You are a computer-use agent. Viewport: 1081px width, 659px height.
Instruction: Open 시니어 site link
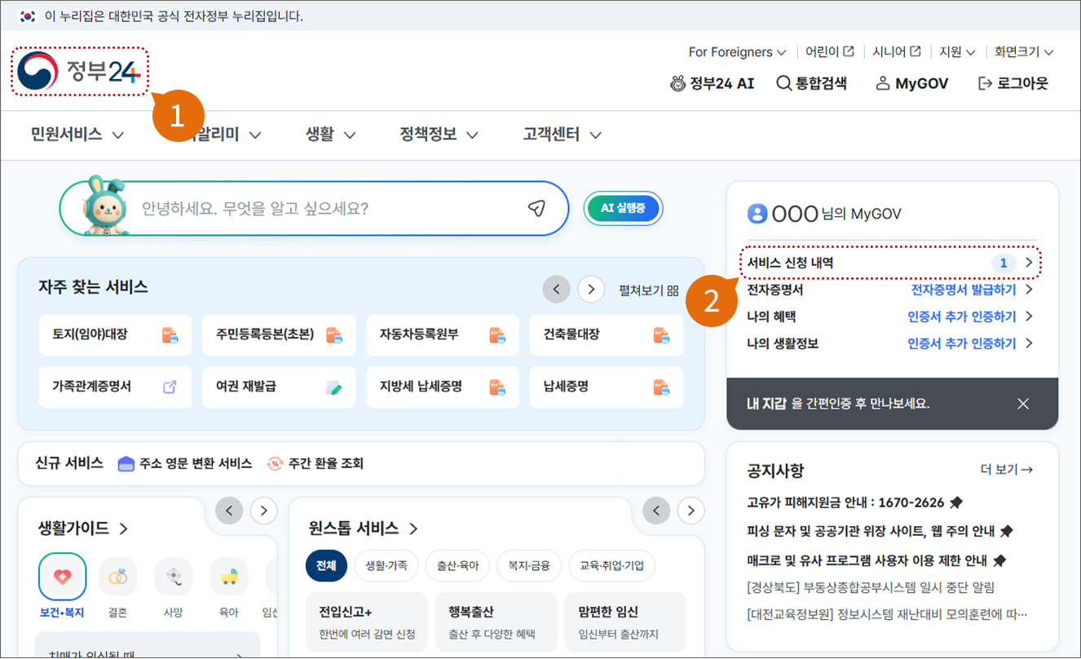[897, 52]
